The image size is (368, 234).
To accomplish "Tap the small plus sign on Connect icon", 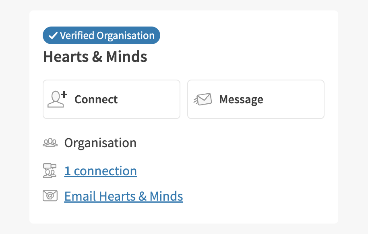I will (x=64, y=94).
